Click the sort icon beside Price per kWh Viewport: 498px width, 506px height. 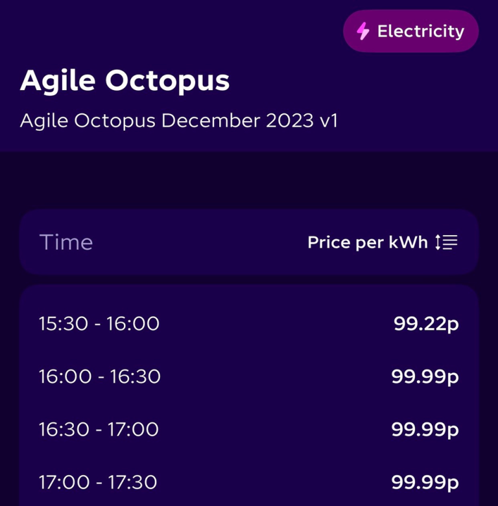coord(446,242)
